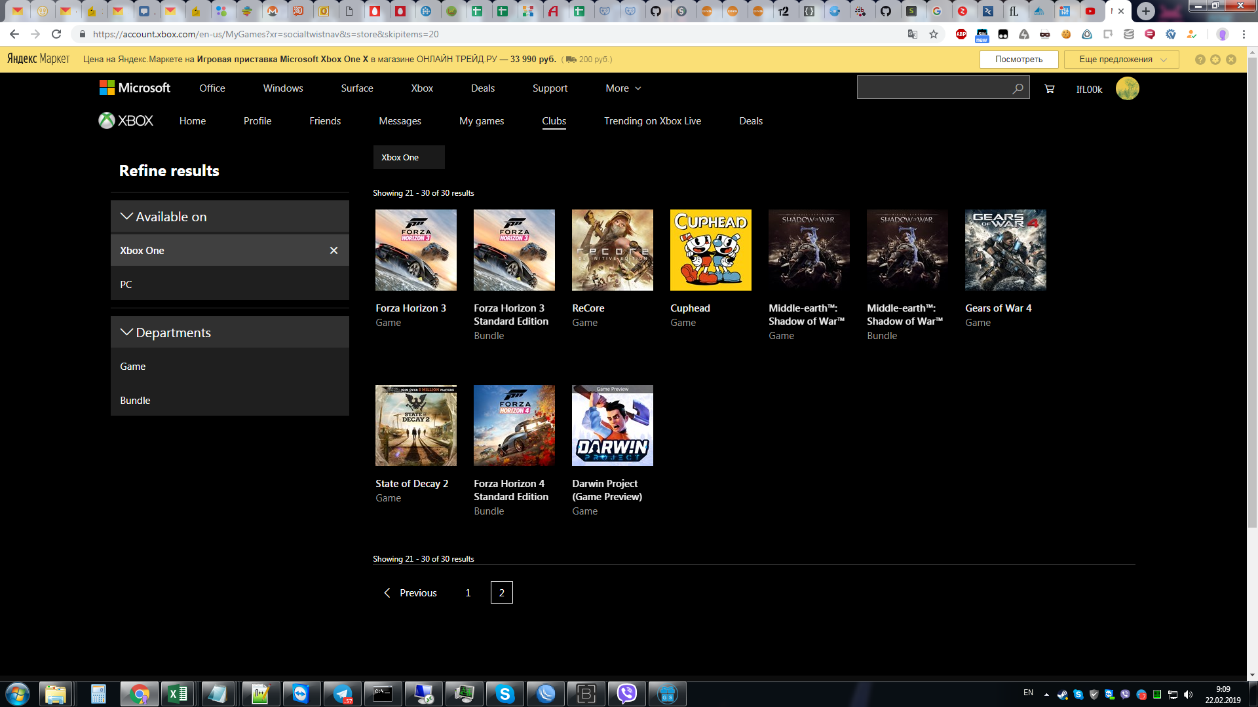This screenshot has height=707, width=1258.
Task: Open the Office menu item
Action: click(x=212, y=88)
